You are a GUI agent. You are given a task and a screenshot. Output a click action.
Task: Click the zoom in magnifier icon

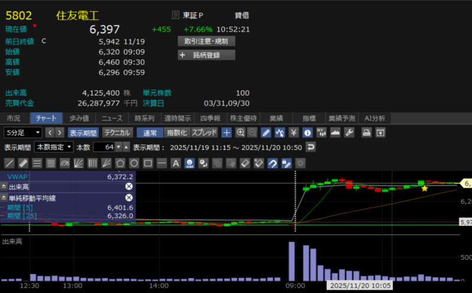(x=240, y=133)
